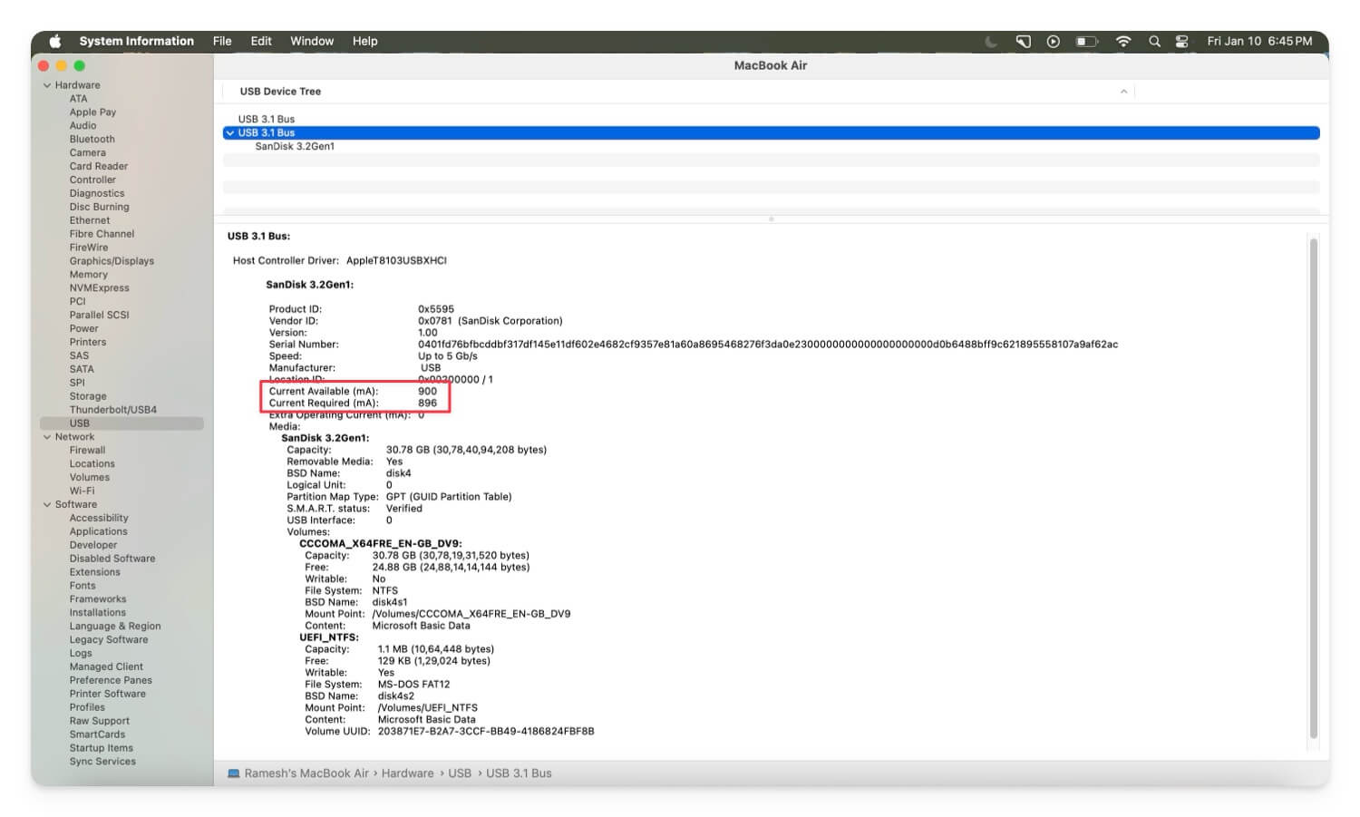Screen dimensions: 1360x817
Task: Open the Apple menu
Action: (x=55, y=41)
